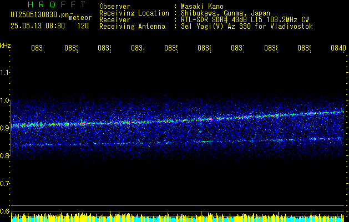Image resolution: width=349 pixels, height=222 pixels.
Task: Click the 0.8 frequency axis label
Action: click(5, 155)
